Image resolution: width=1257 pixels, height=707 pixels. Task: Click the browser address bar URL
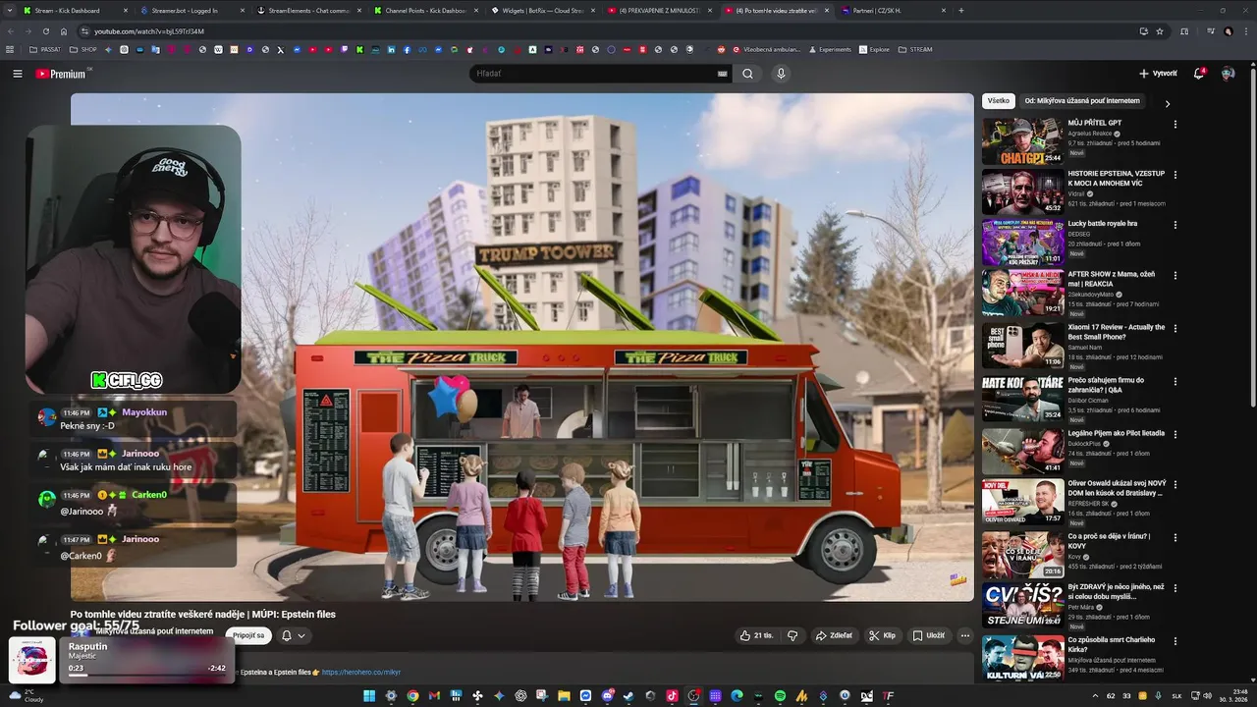149,31
